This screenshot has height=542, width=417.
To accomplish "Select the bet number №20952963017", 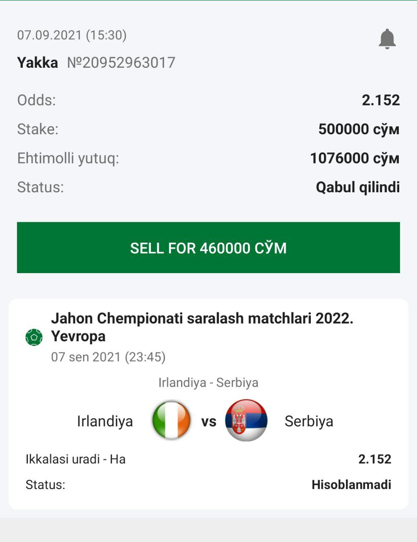I will (121, 63).
